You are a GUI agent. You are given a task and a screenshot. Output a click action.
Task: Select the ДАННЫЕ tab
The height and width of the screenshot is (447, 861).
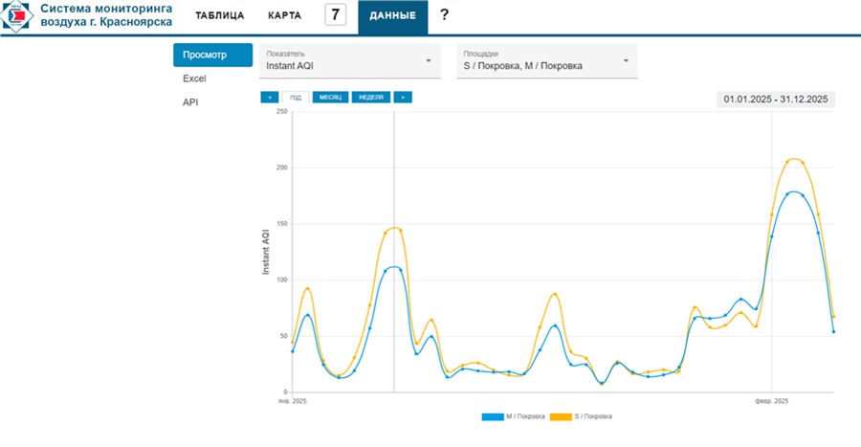pos(392,16)
